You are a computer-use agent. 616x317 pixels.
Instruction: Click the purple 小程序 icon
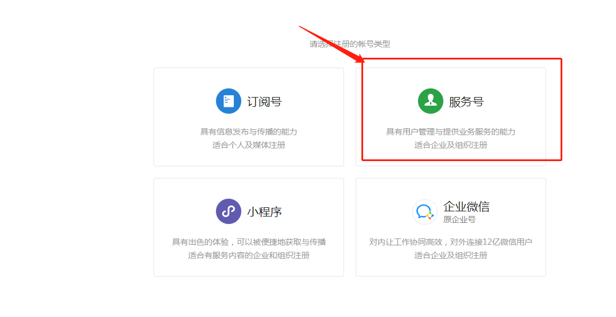[x=228, y=211]
